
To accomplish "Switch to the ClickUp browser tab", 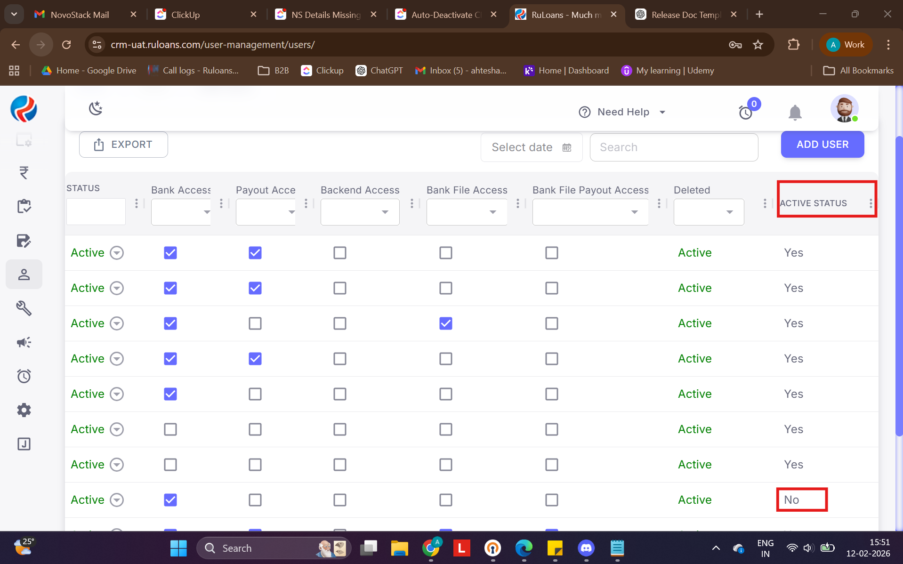I will [185, 15].
